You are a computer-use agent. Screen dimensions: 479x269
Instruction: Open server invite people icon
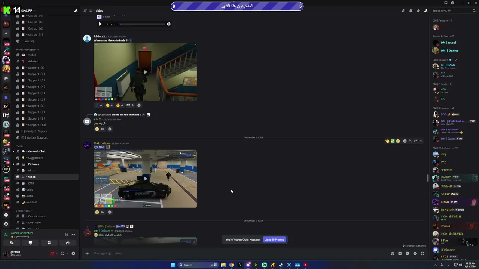tap(76, 10)
